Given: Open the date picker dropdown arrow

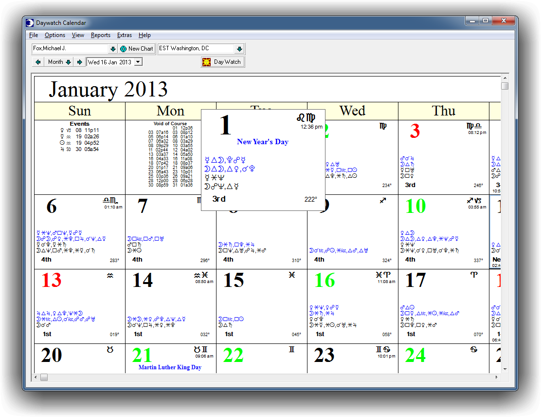Looking at the screenshot, I should tap(138, 62).
